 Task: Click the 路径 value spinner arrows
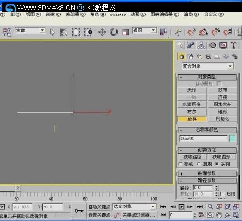[x=216, y=188]
